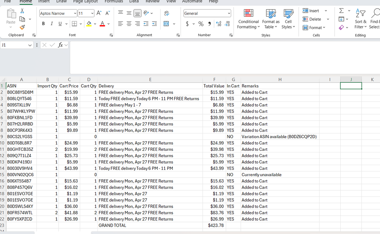Open the font size 11 dropdown
Screen dimensions: 380x234
click(x=92, y=13)
